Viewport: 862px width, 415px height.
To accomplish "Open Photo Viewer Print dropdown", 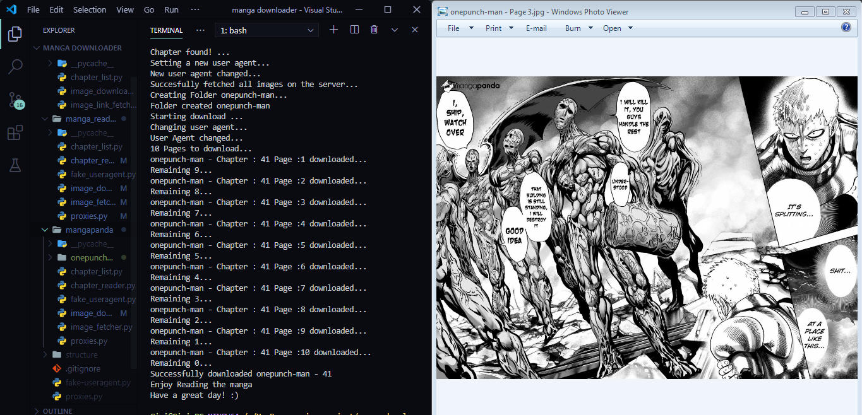I will click(500, 28).
